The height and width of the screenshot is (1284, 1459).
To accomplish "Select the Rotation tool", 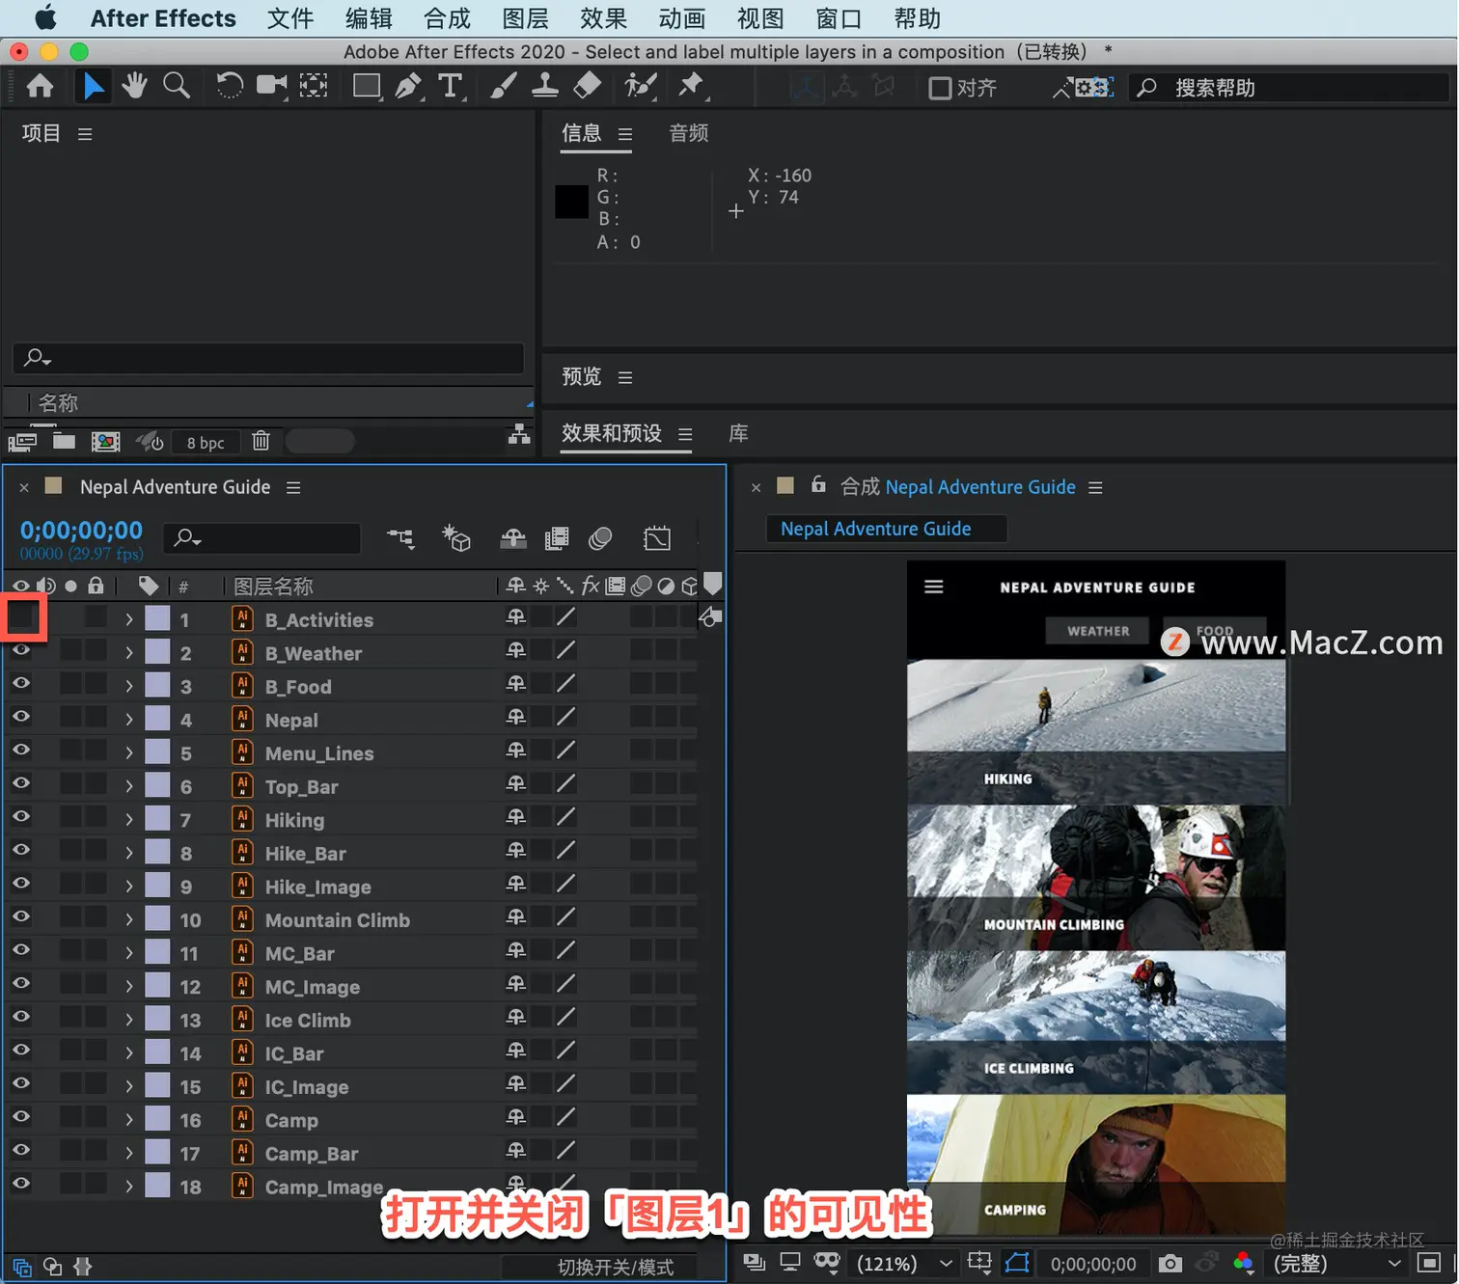I will tap(230, 86).
